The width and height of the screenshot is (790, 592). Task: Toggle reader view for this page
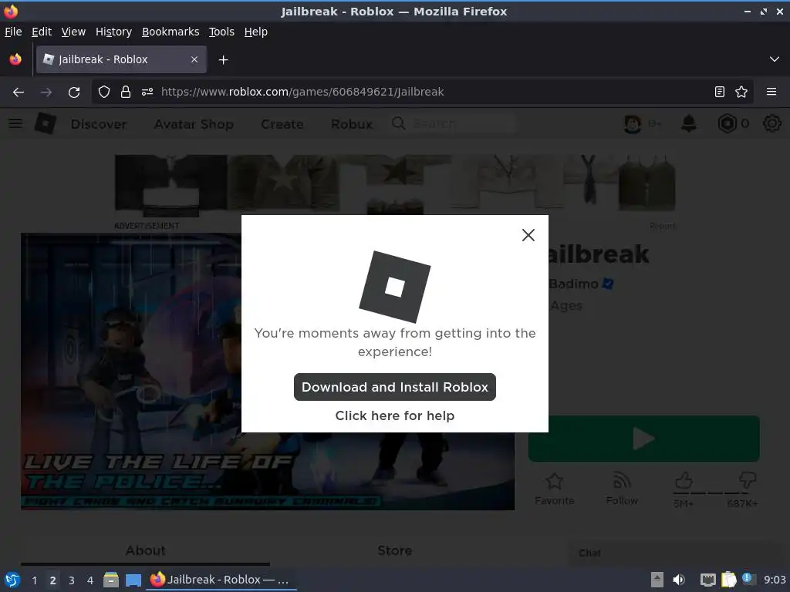pos(720,92)
